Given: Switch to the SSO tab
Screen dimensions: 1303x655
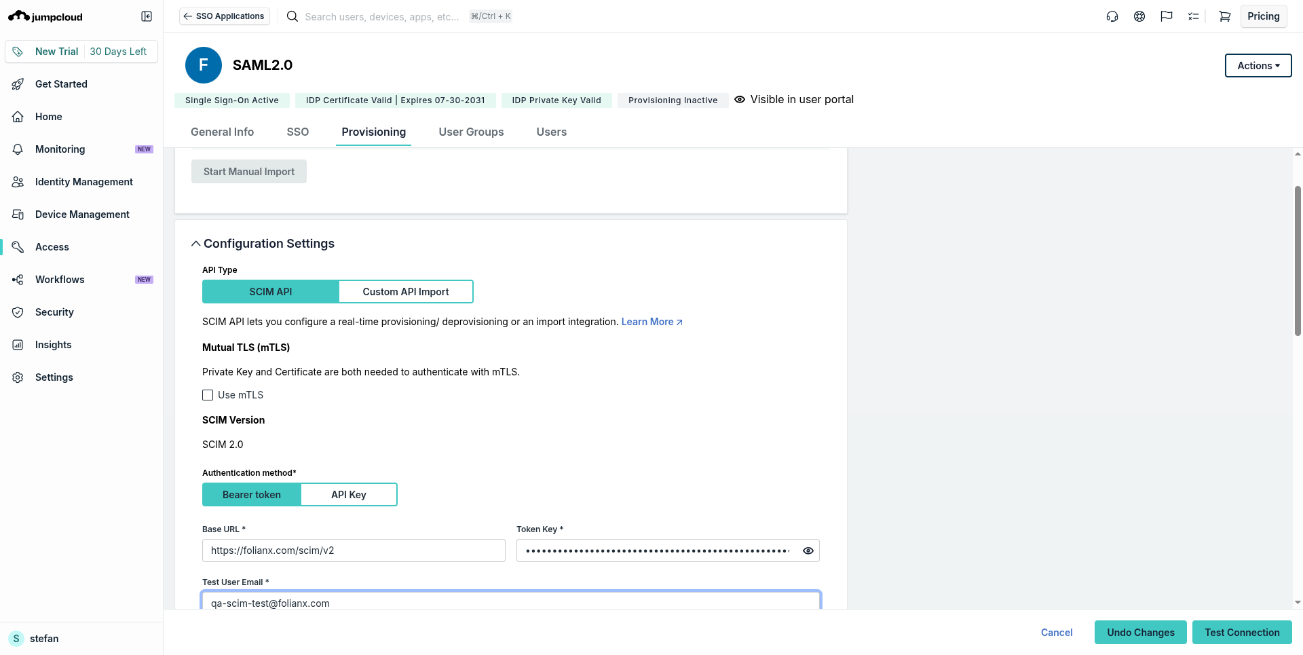Looking at the screenshot, I should 298,132.
